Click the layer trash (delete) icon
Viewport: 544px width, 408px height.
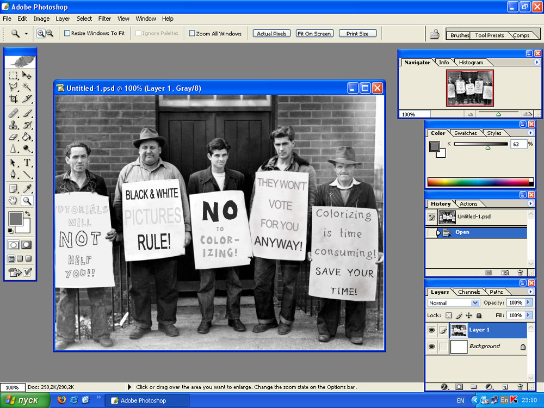click(520, 387)
